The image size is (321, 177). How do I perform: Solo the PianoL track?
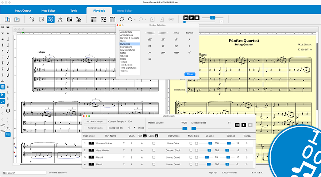coord(197,164)
